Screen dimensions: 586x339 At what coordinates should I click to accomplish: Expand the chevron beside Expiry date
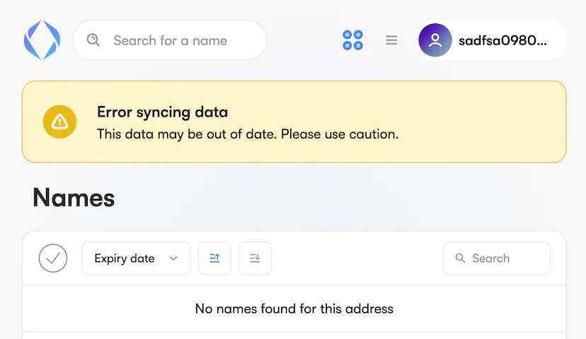(x=173, y=259)
